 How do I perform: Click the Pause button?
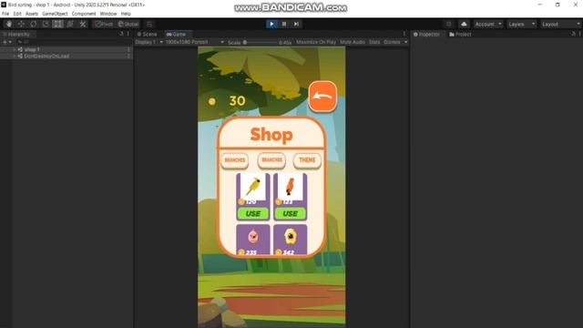click(x=284, y=25)
